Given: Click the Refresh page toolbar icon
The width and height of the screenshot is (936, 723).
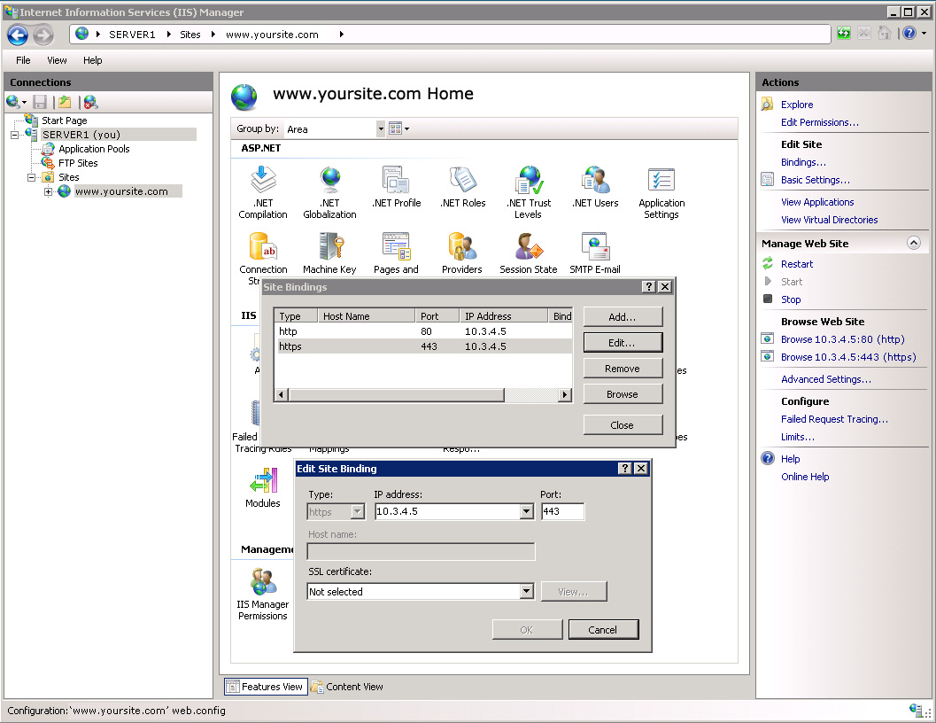Looking at the screenshot, I should (844, 34).
